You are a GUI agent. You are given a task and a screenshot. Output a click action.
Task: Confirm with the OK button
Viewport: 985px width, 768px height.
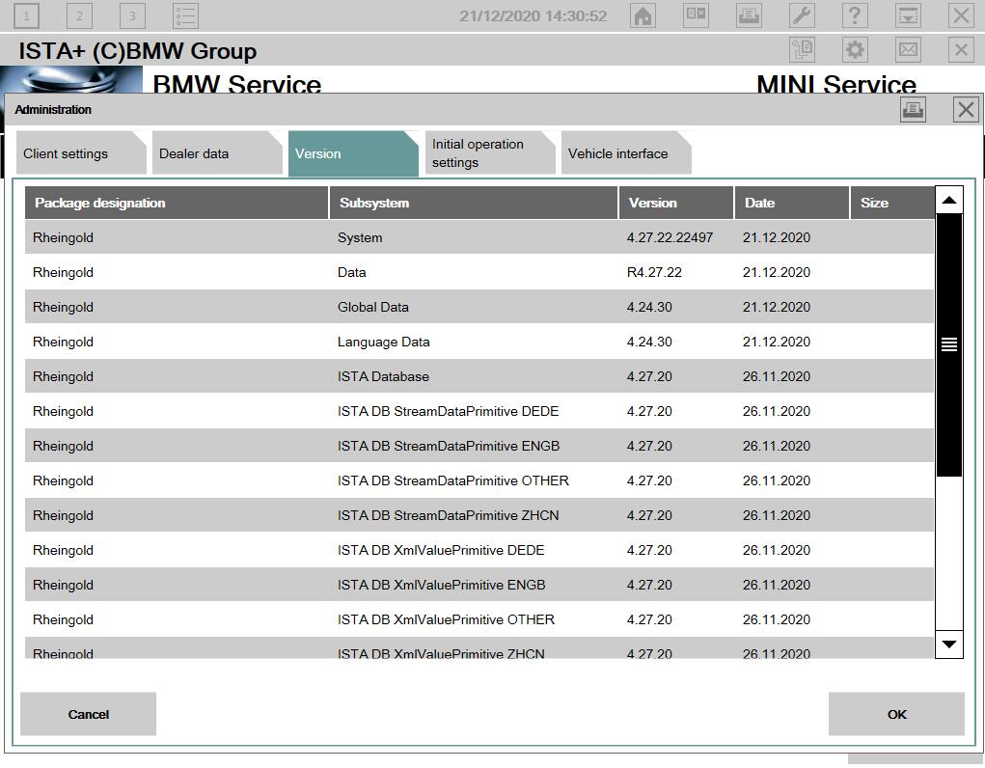(x=896, y=714)
